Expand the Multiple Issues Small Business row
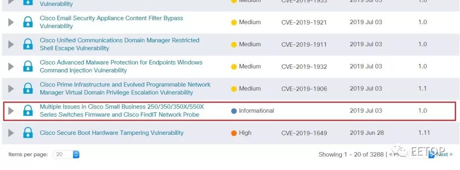460x170 pixels. [11, 111]
